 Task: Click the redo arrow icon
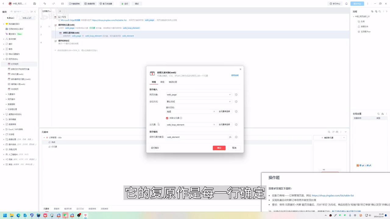(x=54, y=4)
